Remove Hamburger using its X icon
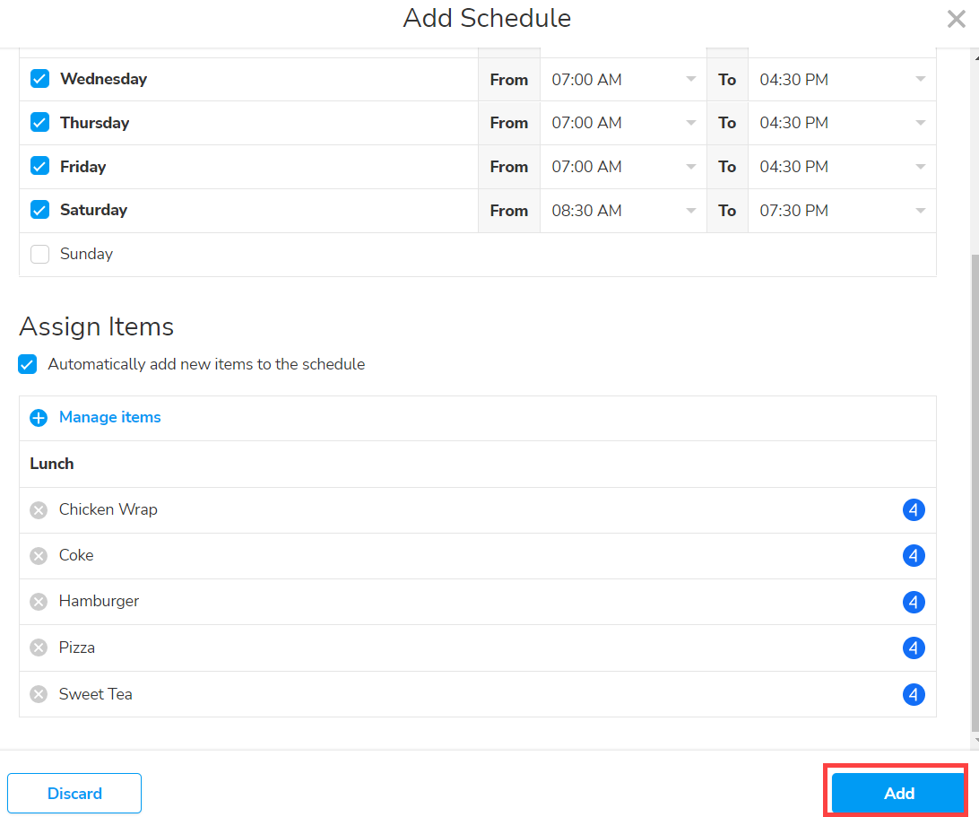979x817 pixels. (39, 602)
